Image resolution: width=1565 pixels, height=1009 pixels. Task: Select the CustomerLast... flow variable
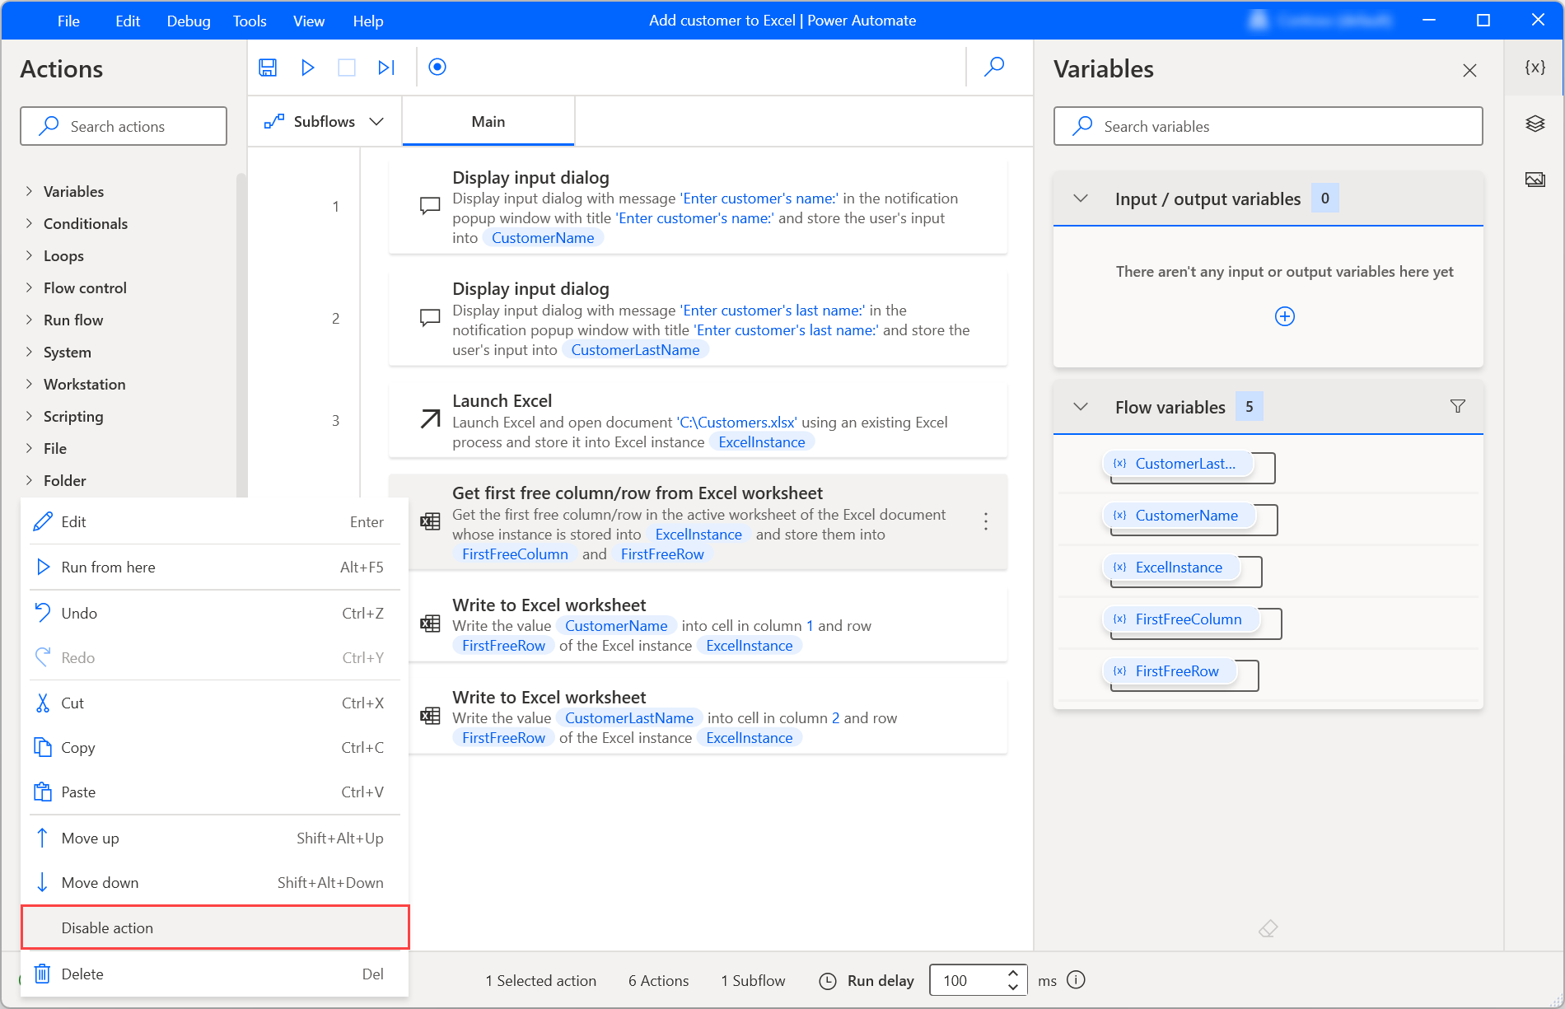(x=1179, y=464)
